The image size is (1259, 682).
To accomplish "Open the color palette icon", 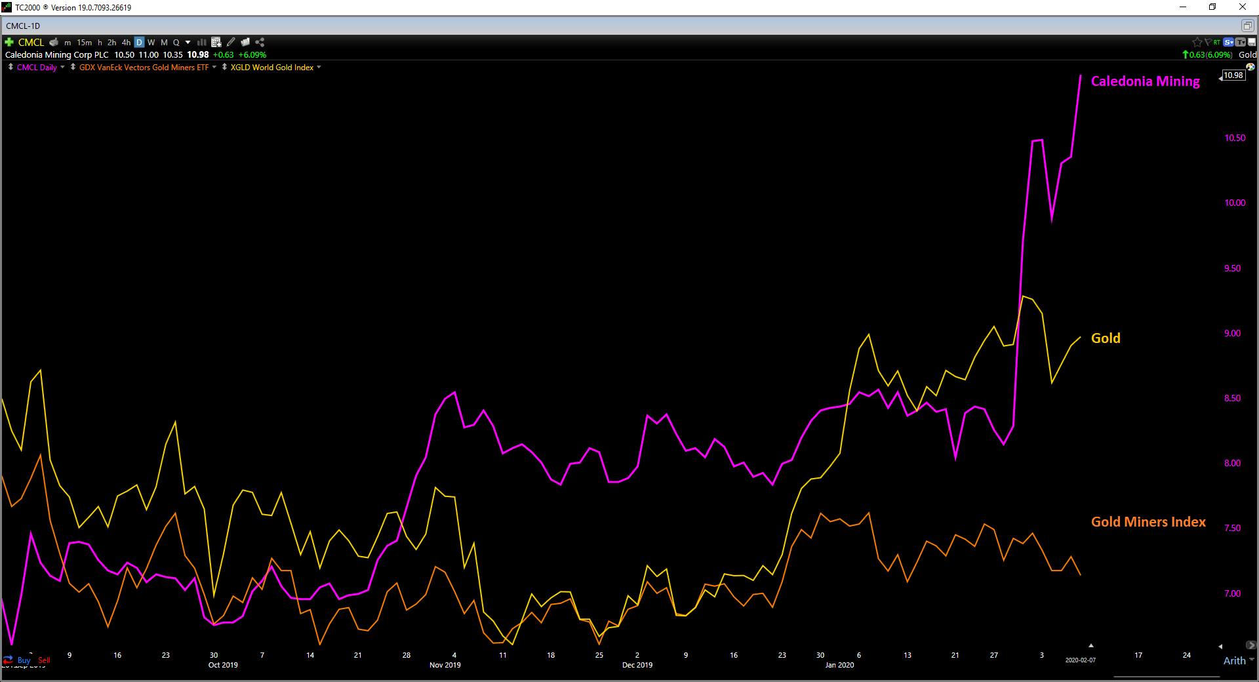I will (x=1250, y=67).
